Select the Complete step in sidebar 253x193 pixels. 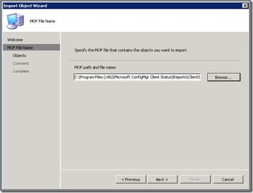(21, 71)
